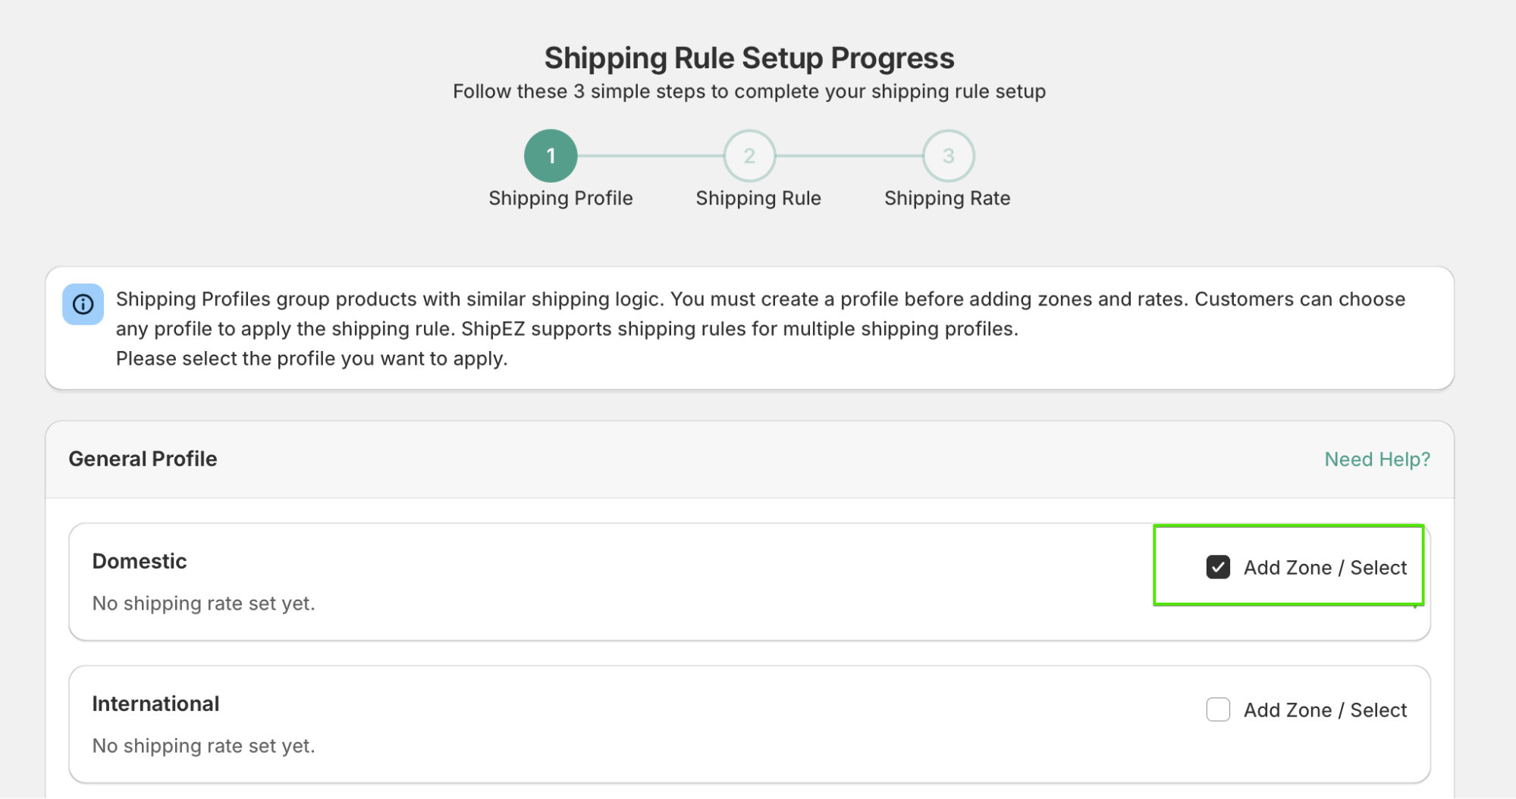The height and width of the screenshot is (799, 1516).
Task: Click the Domestic zone title
Action: click(140, 561)
